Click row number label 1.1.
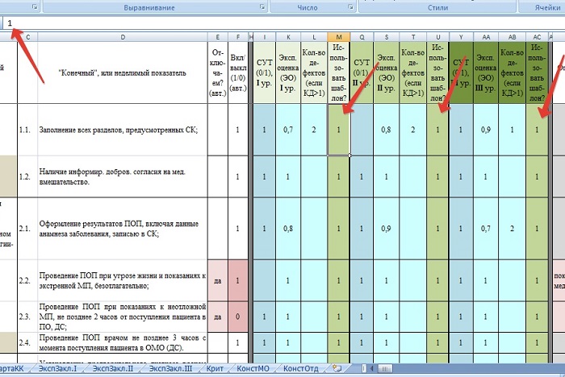The height and width of the screenshot is (377, 565). coord(27,130)
